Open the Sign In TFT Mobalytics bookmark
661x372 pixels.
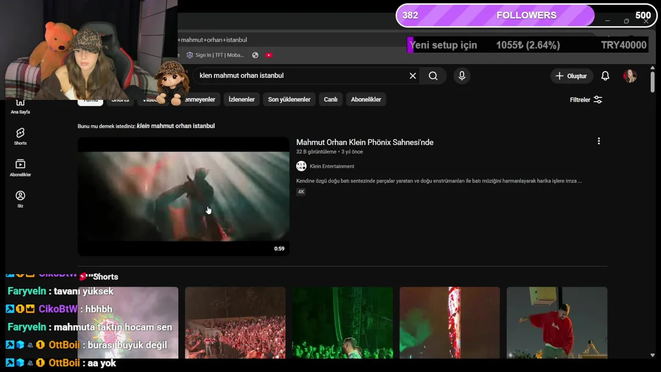point(215,55)
